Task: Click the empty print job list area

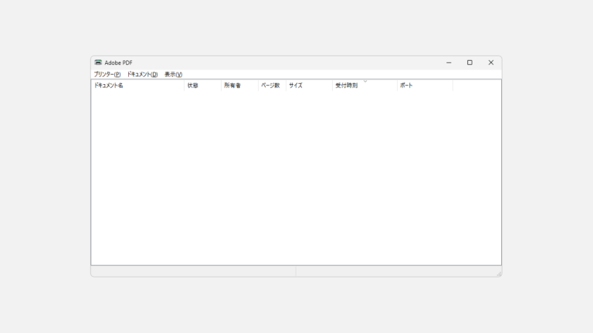Action: tap(296, 177)
